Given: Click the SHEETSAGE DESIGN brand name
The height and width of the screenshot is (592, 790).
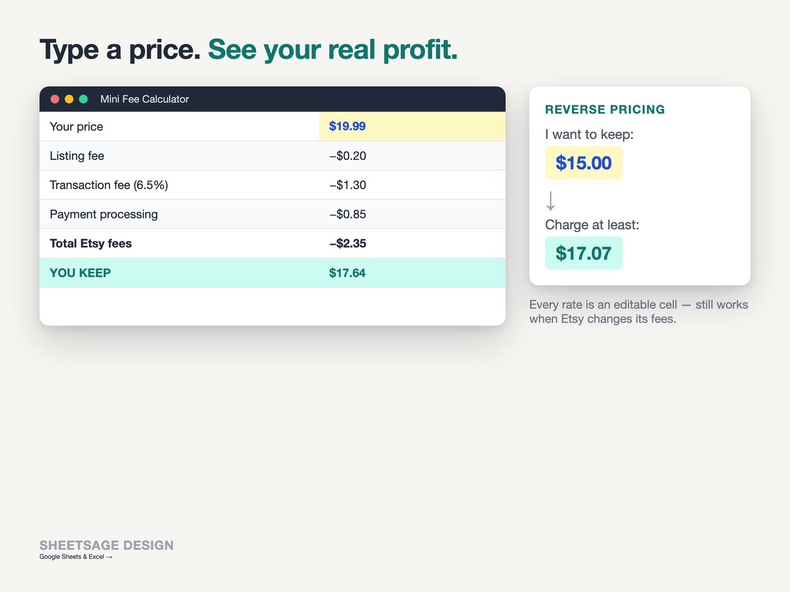Looking at the screenshot, I should 106,545.
